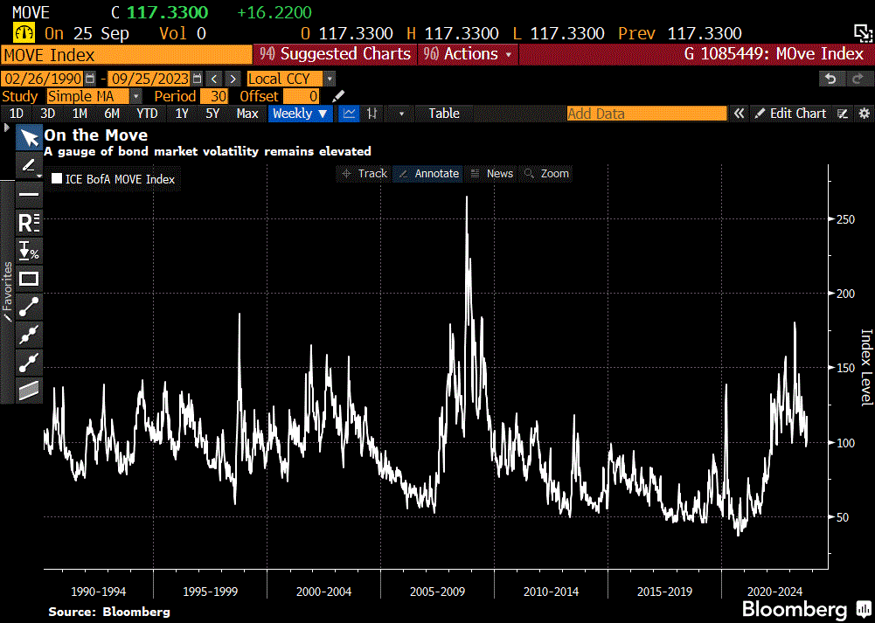Click the MOVE Index security field
The width and height of the screenshot is (875, 623).
pyautogui.click(x=127, y=55)
